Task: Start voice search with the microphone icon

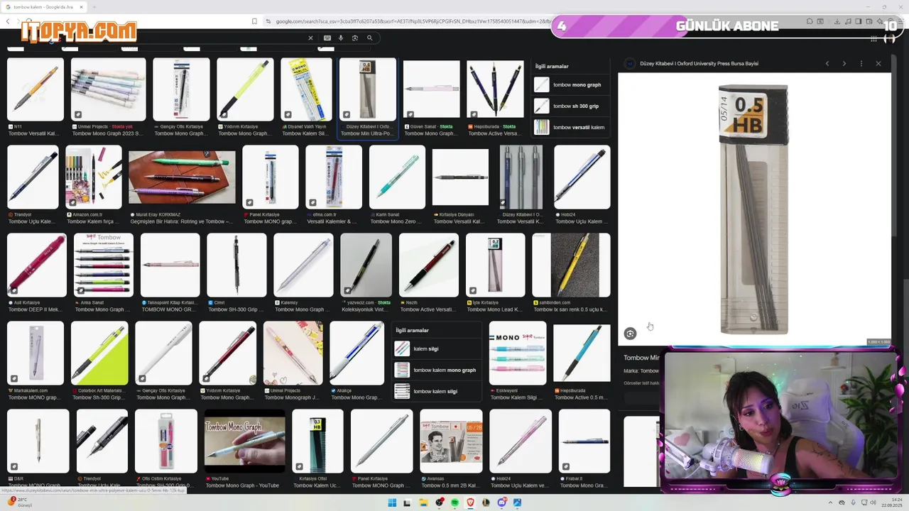Action: pyautogui.click(x=342, y=38)
